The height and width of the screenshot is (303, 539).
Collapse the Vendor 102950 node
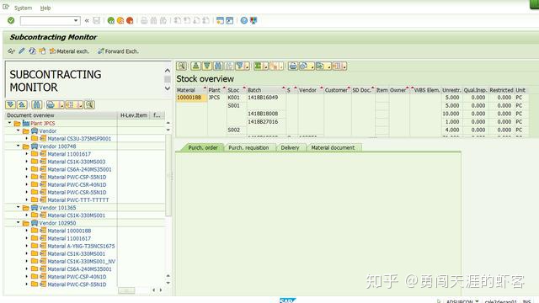[x=19, y=223]
